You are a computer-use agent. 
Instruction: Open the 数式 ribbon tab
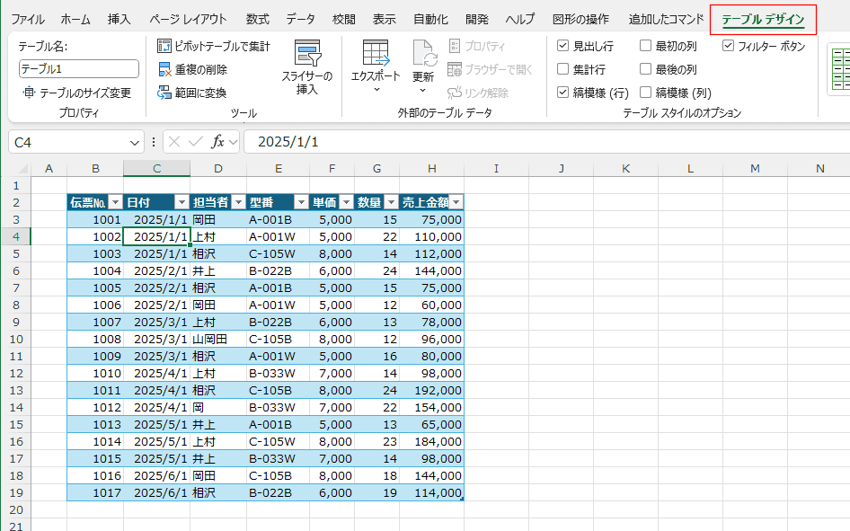pyautogui.click(x=257, y=19)
